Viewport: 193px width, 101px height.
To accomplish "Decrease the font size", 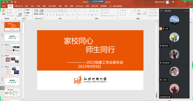I will click(x=71, y=11).
